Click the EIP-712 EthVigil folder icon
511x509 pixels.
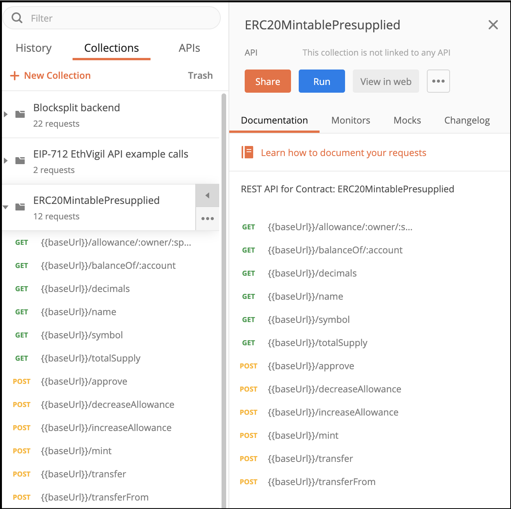20,161
